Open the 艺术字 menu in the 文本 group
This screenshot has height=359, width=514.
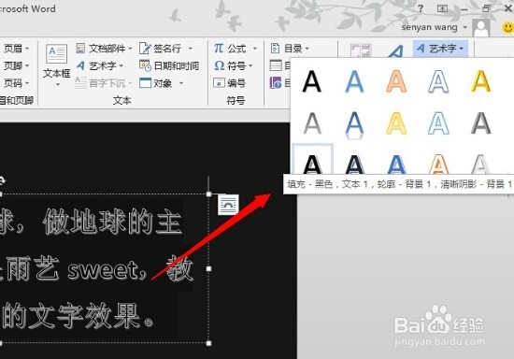tap(100, 65)
